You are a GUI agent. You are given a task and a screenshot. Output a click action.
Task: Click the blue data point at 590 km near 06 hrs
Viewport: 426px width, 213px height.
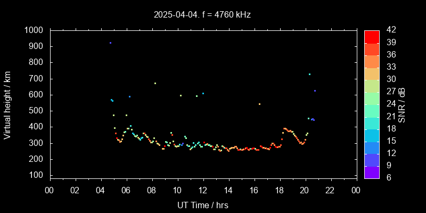(129, 96)
